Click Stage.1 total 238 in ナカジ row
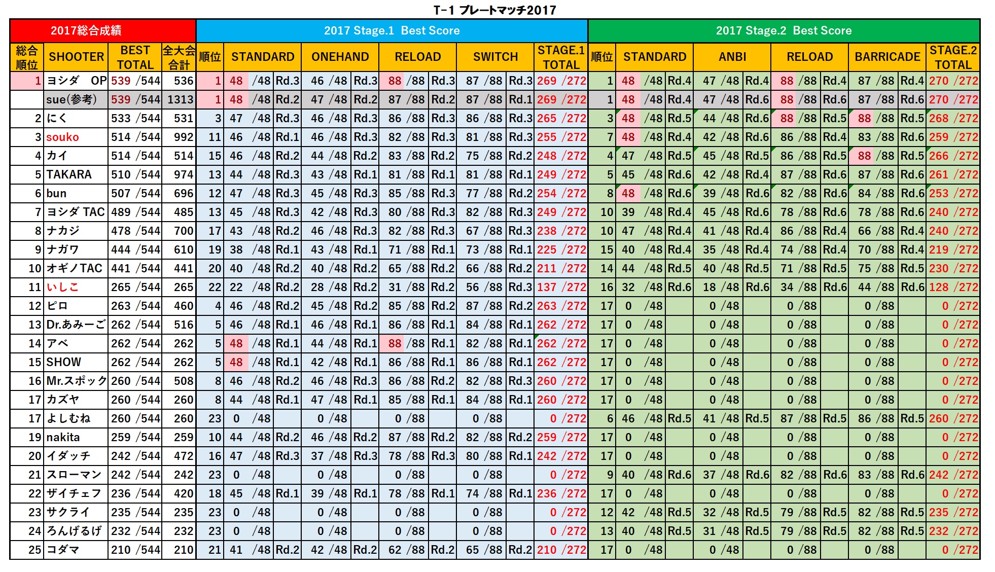The width and height of the screenshot is (995, 572). pos(547,231)
